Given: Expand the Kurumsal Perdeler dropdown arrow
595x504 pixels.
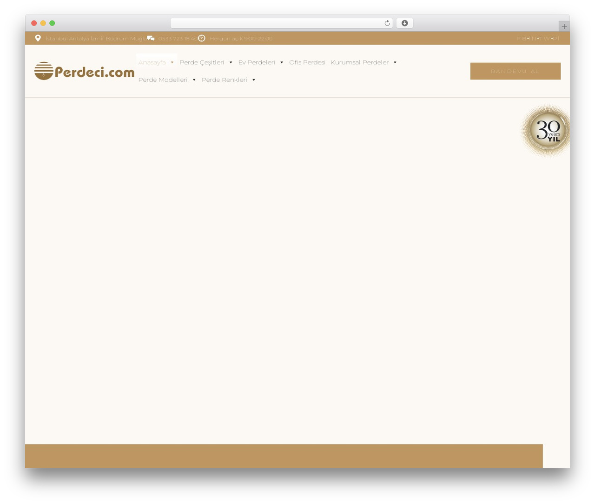Looking at the screenshot, I should click(395, 62).
